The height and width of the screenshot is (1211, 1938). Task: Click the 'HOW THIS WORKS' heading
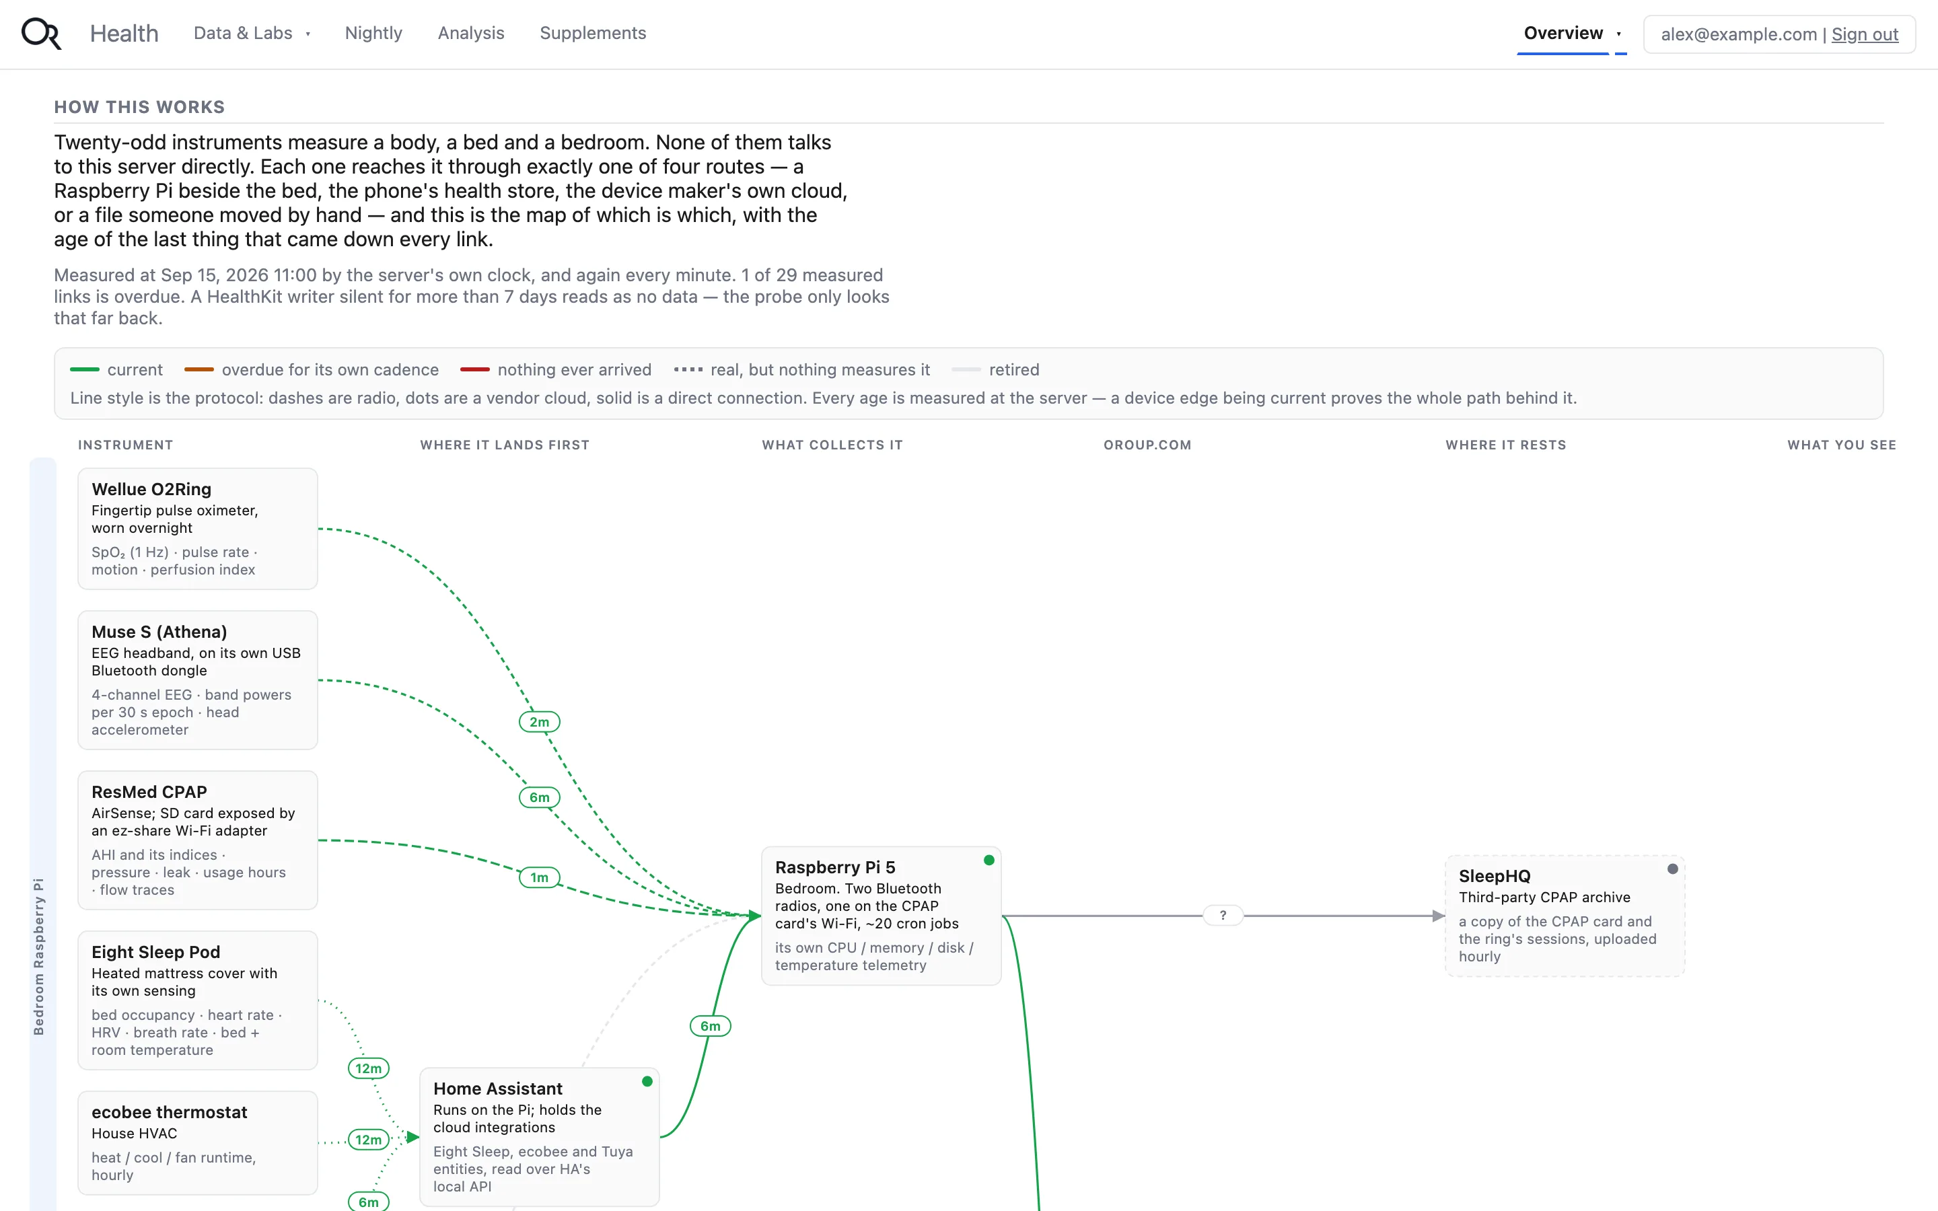pyautogui.click(x=139, y=108)
